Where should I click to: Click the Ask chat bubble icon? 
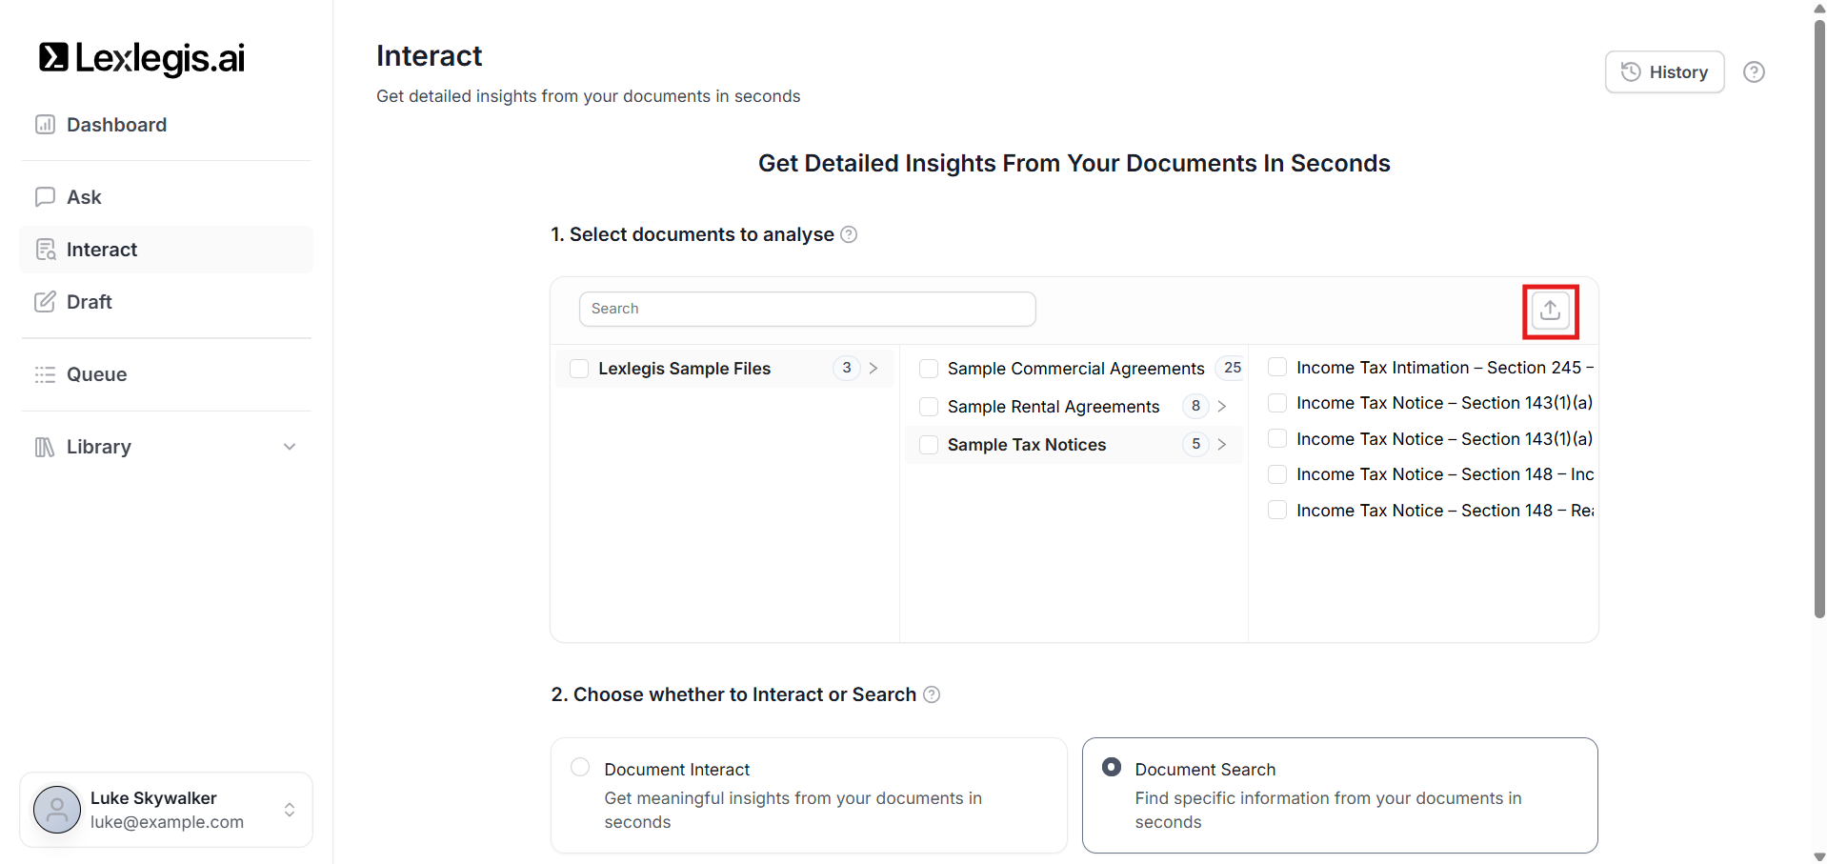[45, 197]
